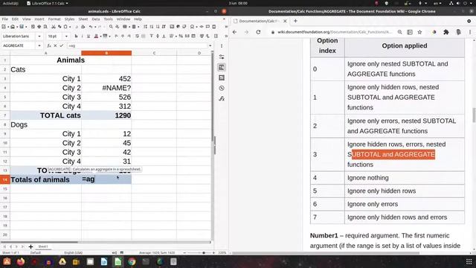
Task: Toggle Bold formatting in Calc
Action: pos(76,36)
